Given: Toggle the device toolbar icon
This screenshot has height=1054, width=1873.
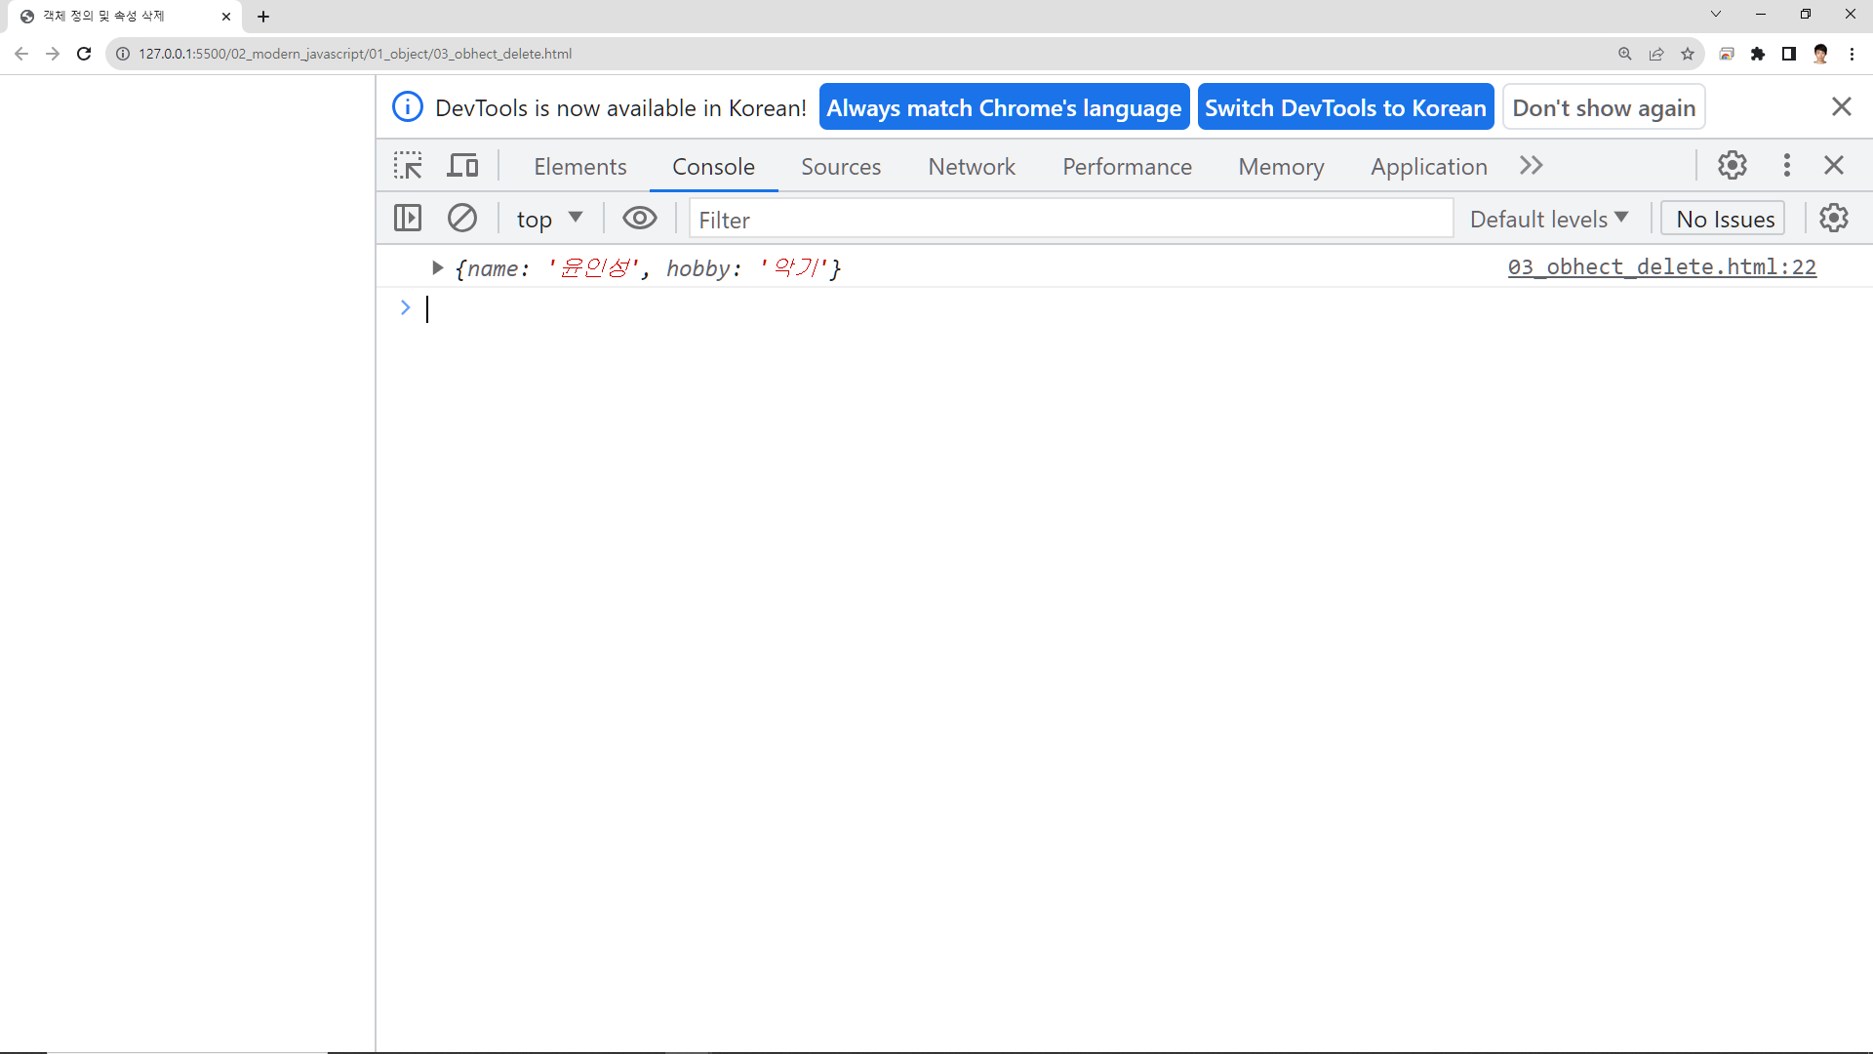Looking at the screenshot, I should [x=462, y=166].
